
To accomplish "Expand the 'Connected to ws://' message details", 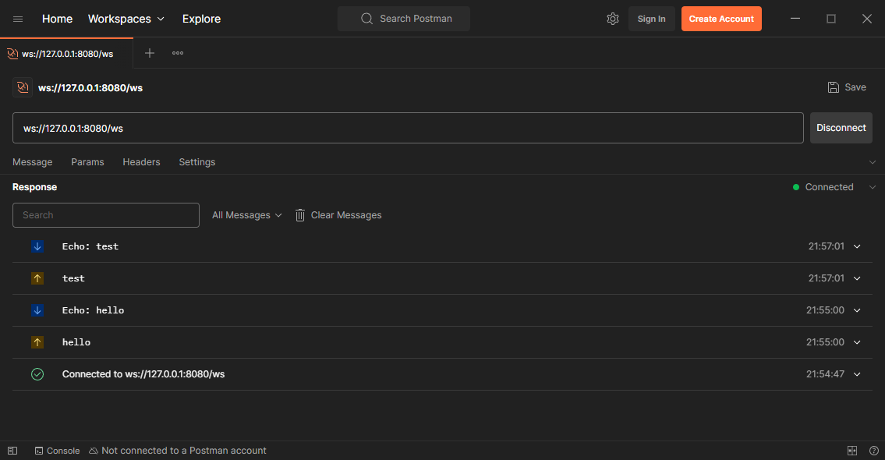I will click(x=857, y=374).
